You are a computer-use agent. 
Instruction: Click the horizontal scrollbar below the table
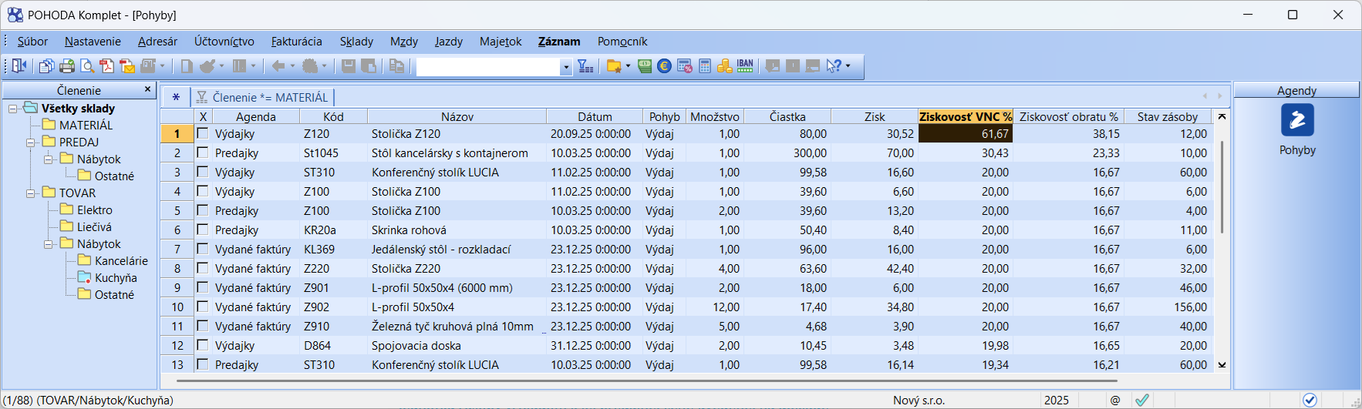(x=646, y=381)
